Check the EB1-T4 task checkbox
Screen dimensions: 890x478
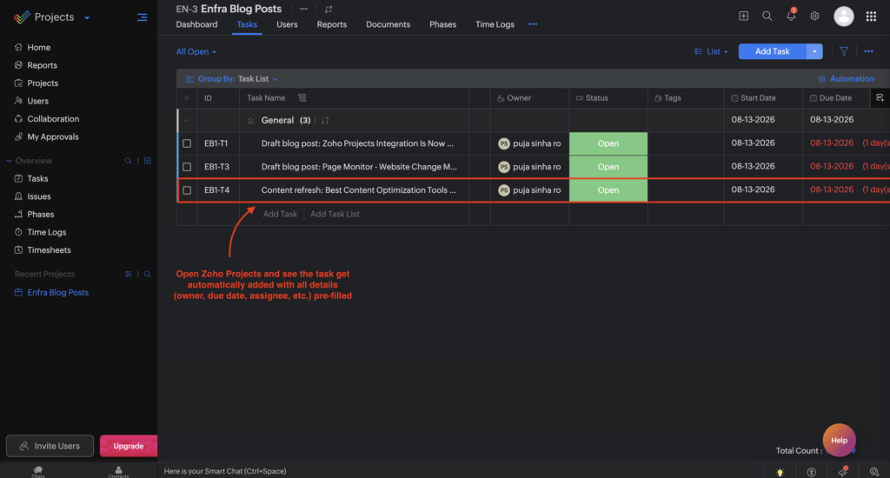pos(187,190)
